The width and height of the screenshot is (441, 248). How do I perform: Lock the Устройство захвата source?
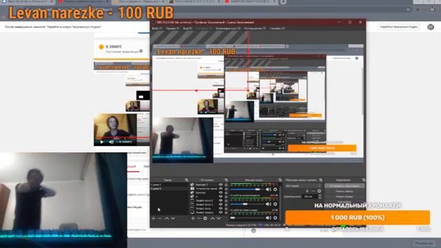pos(226,189)
